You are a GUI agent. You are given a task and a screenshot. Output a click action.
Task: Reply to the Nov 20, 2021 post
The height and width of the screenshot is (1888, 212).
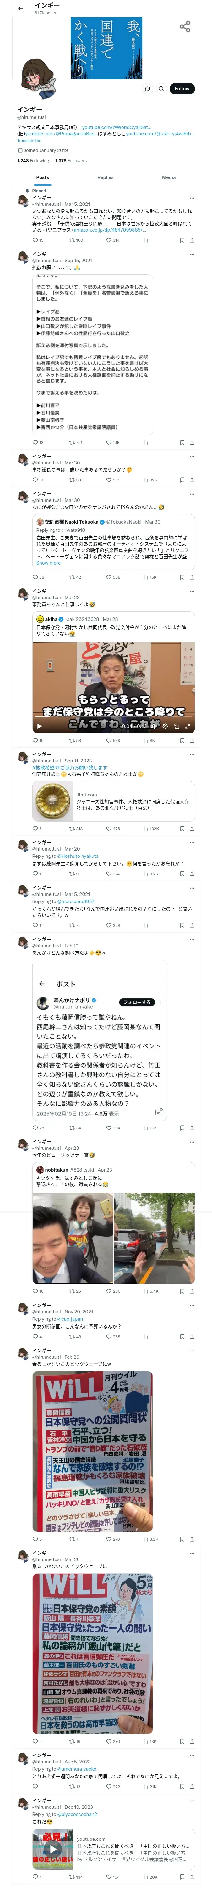click(34, 1337)
